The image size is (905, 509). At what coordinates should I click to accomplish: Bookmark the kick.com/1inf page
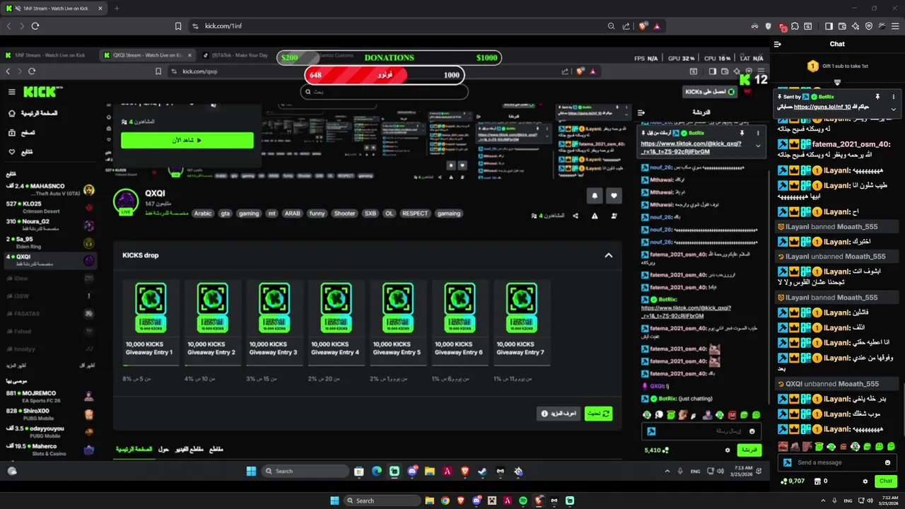click(x=178, y=26)
